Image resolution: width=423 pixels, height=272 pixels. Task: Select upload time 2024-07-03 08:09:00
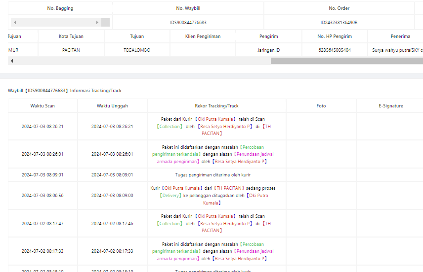(x=112, y=196)
